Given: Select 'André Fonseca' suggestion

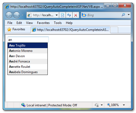Looking at the screenshot, I should (27, 61).
